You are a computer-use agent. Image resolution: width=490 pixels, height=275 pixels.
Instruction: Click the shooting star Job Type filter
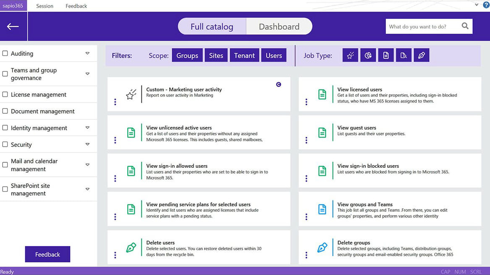[350, 56]
